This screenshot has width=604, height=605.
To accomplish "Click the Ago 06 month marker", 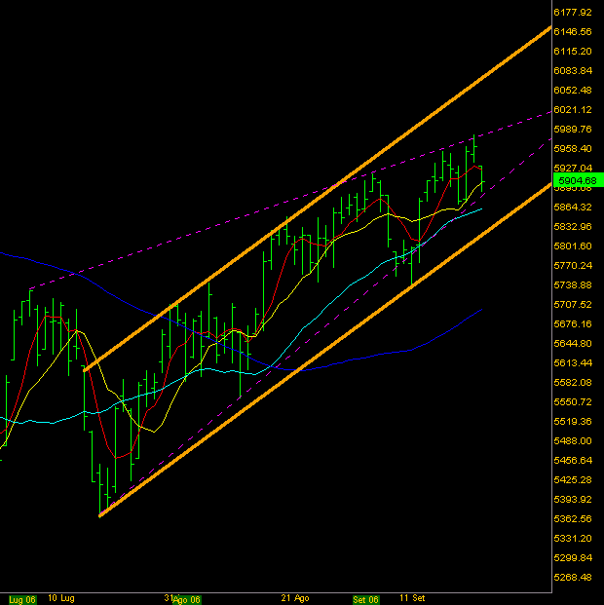I will pyautogui.click(x=186, y=599).
